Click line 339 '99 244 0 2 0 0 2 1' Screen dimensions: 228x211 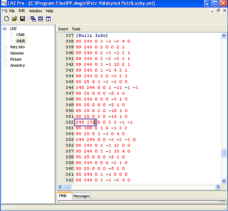tap(100, 47)
